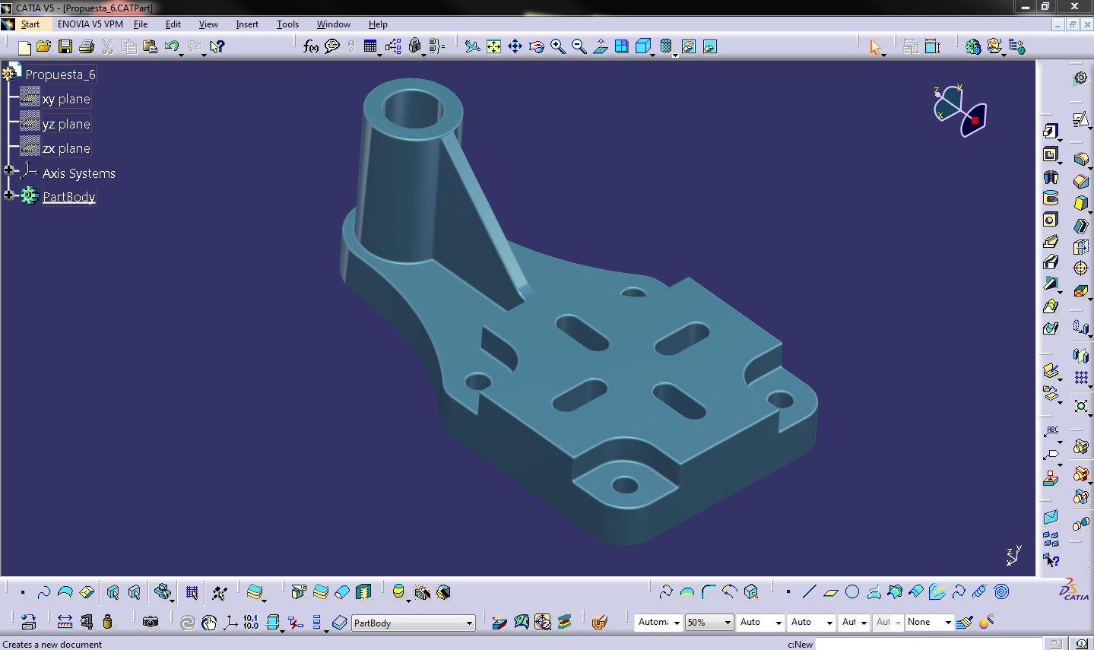Select the Rotate view tool
Image resolution: width=1094 pixels, height=650 pixels.
[x=536, y=47]
